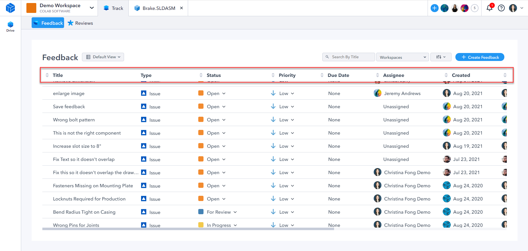Expand the Default View dropdown
The image size is (528, 251).
coord(103,57)
